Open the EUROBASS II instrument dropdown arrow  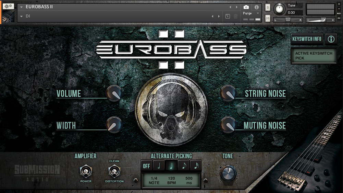tap(22, 7)
